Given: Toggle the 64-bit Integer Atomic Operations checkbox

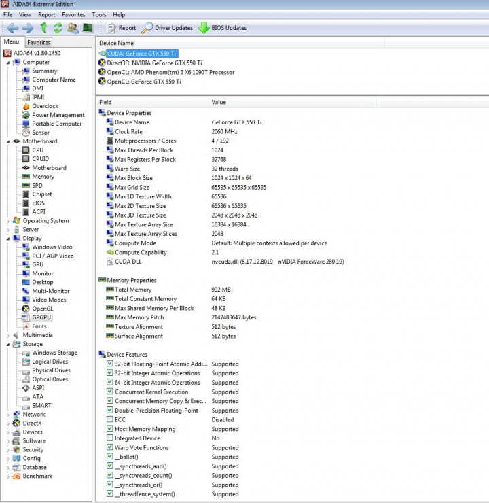Looking at the screenshot, I should (109, 382).
